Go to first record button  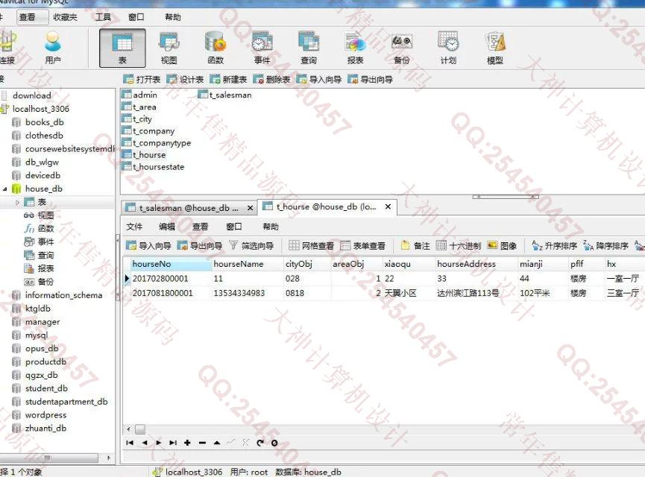[130, 443]
